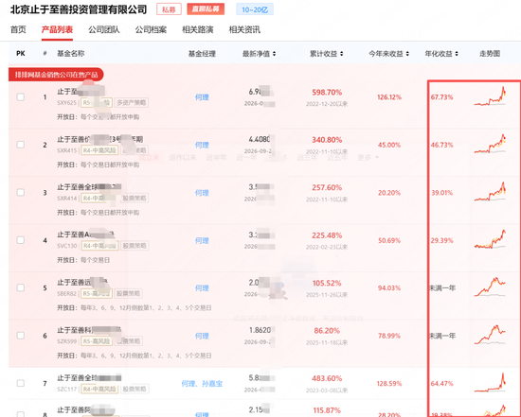Click year-to-date return 126.12%
Image resolution: width=521 pixels, height=417 pixels.
point(389,97)
